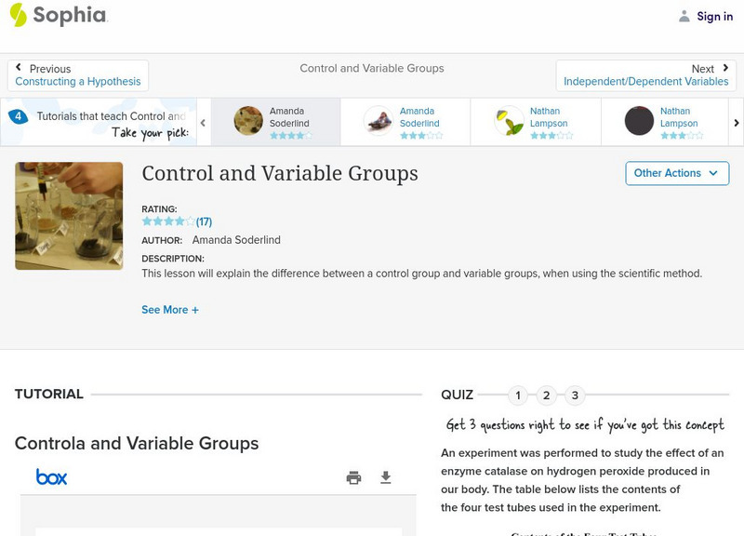Select Nathan Lampson tutorial with dark avatar
The width and height of the screenshot is (744, 536).
click(x=665, y=122)
